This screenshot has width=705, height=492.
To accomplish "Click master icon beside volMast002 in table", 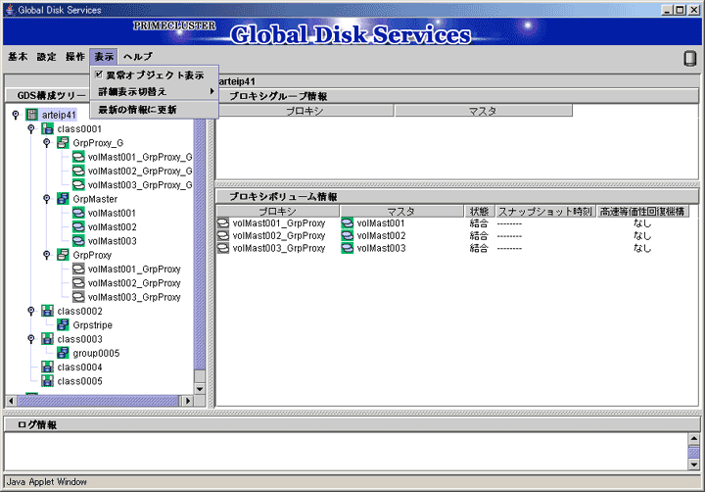I will click(347, 235).
